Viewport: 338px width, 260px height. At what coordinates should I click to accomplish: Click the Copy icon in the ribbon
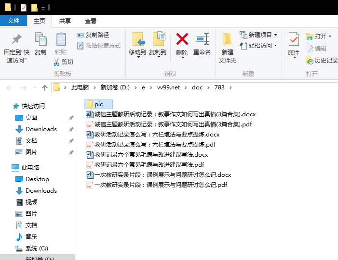(x=41, y=39)
